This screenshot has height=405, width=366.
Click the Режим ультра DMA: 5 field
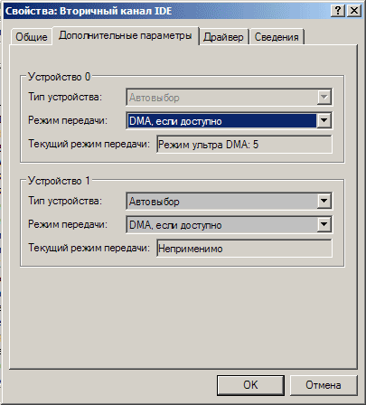point(245,145)
